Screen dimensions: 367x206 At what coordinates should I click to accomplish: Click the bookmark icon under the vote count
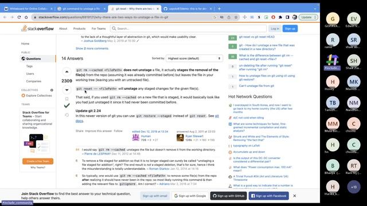[x=67, y=99]
